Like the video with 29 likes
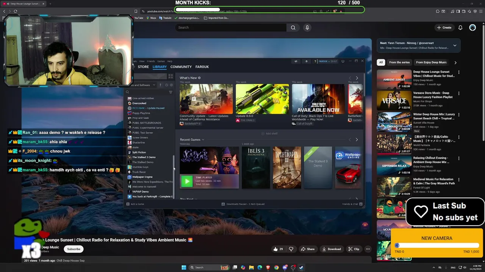Viewport: 485px width, 272px height. 278,249
